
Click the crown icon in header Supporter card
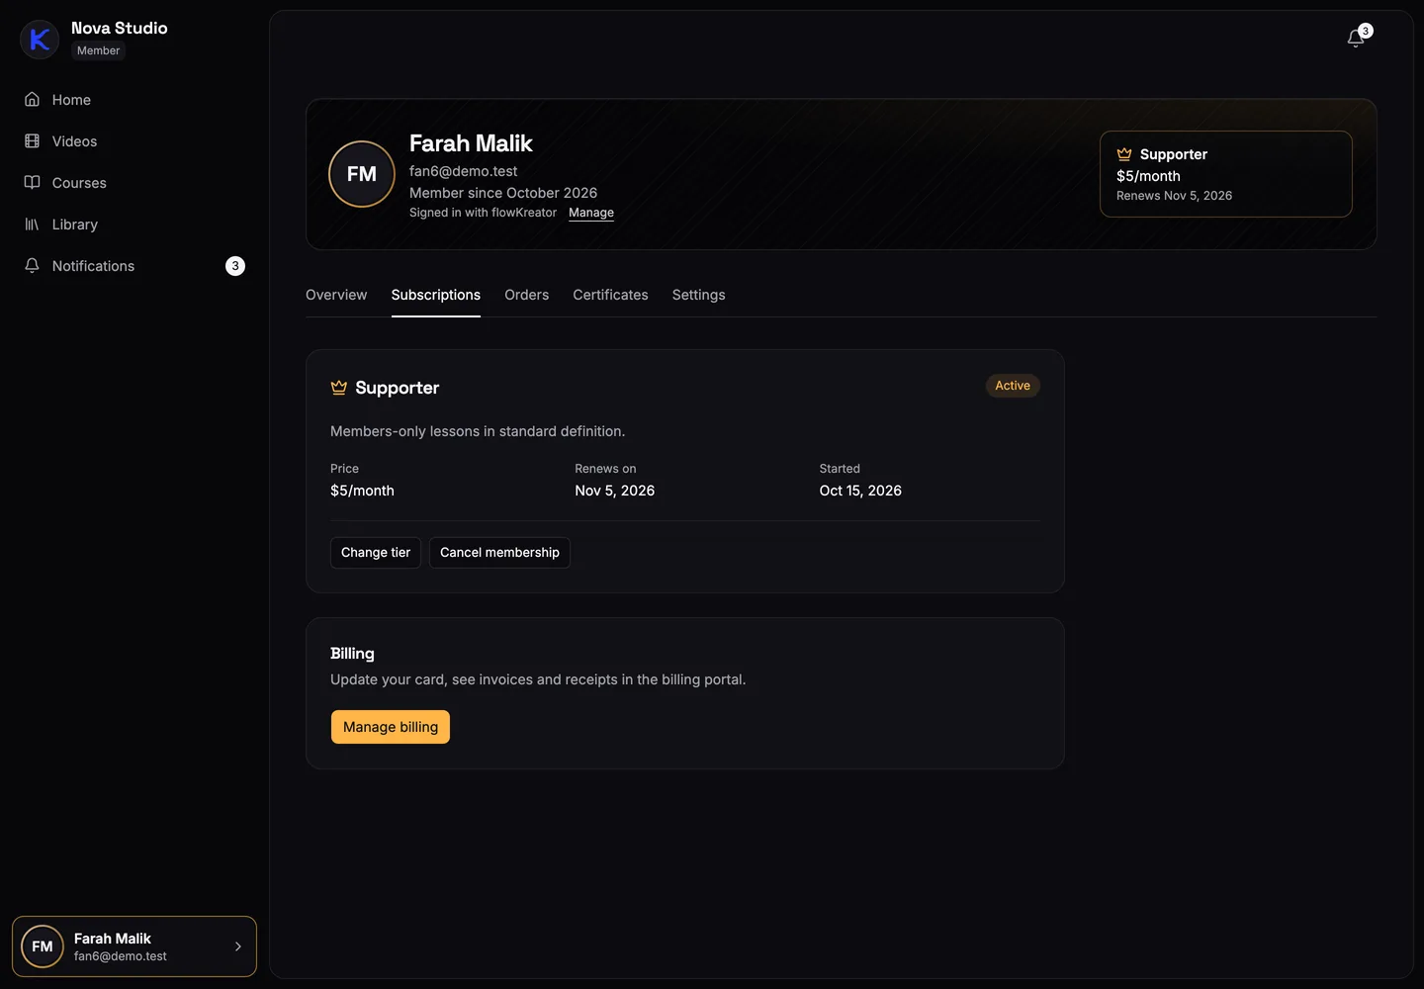(1124, 154)
